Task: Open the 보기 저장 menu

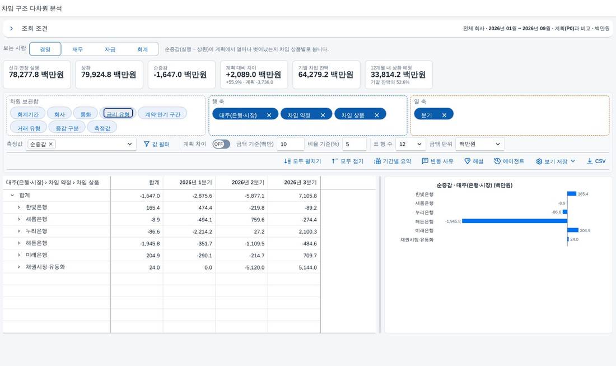Action: click(x=556, y=161)
